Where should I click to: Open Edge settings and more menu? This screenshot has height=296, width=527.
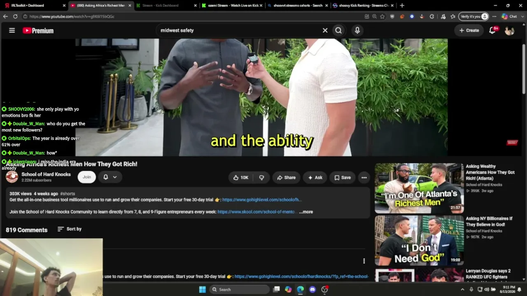tap(494, 16)
